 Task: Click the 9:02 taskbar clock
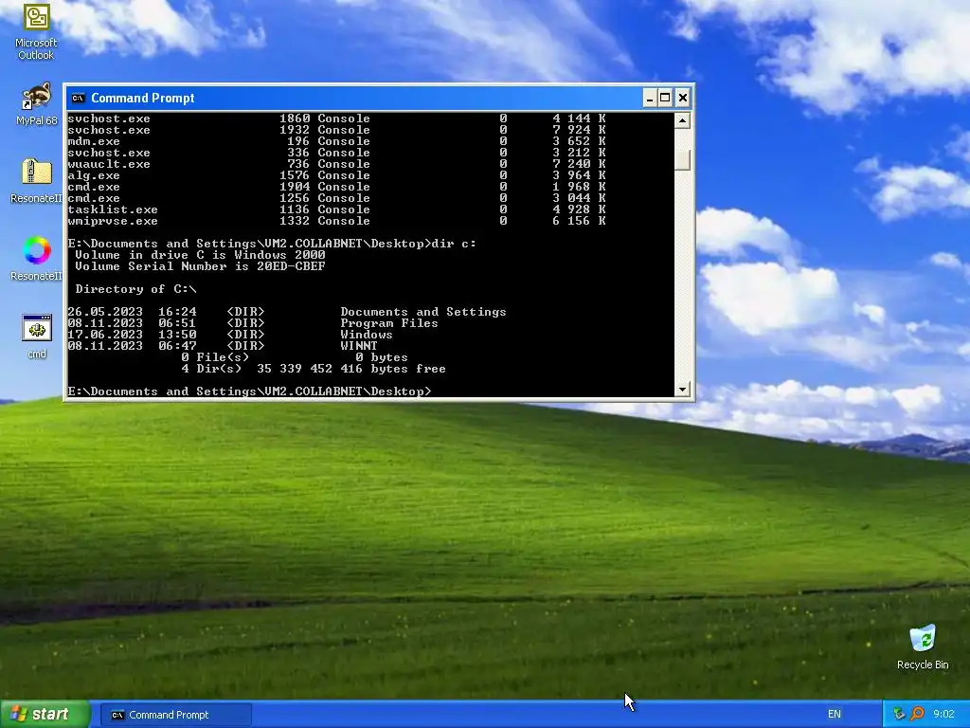pos(943,715)
